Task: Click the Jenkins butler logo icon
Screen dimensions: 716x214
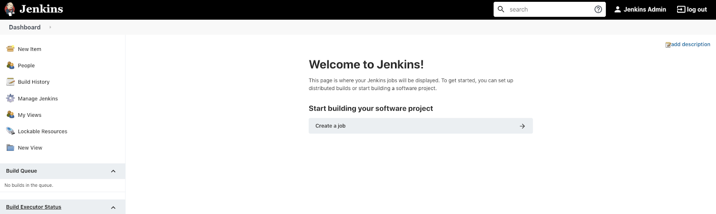Action: 10,9
